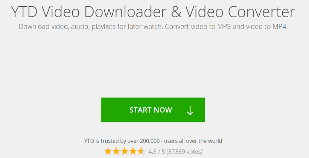Select the second gold rating star
The width and height of the screenshot is (309, 158).
116,152
